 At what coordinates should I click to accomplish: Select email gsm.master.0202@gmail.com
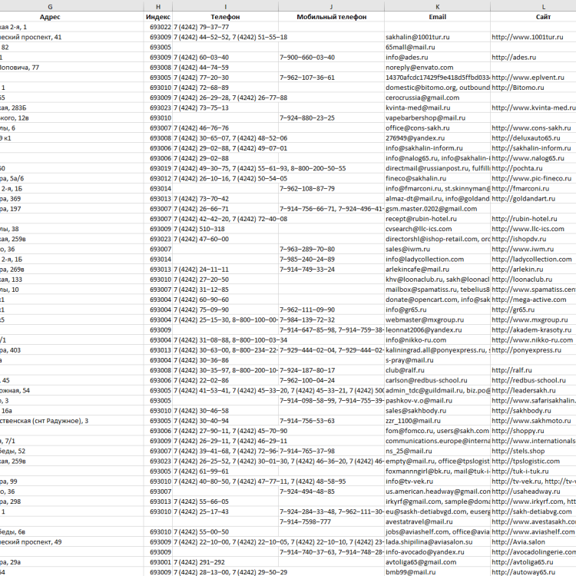[x=432, y=209]
